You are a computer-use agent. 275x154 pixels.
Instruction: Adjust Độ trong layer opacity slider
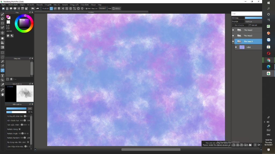[x=253, y=18]
